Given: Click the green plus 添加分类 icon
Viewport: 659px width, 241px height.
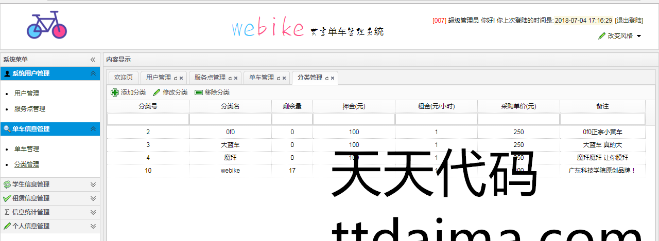Looking at the screenshot, I should (x=115, y=92).
